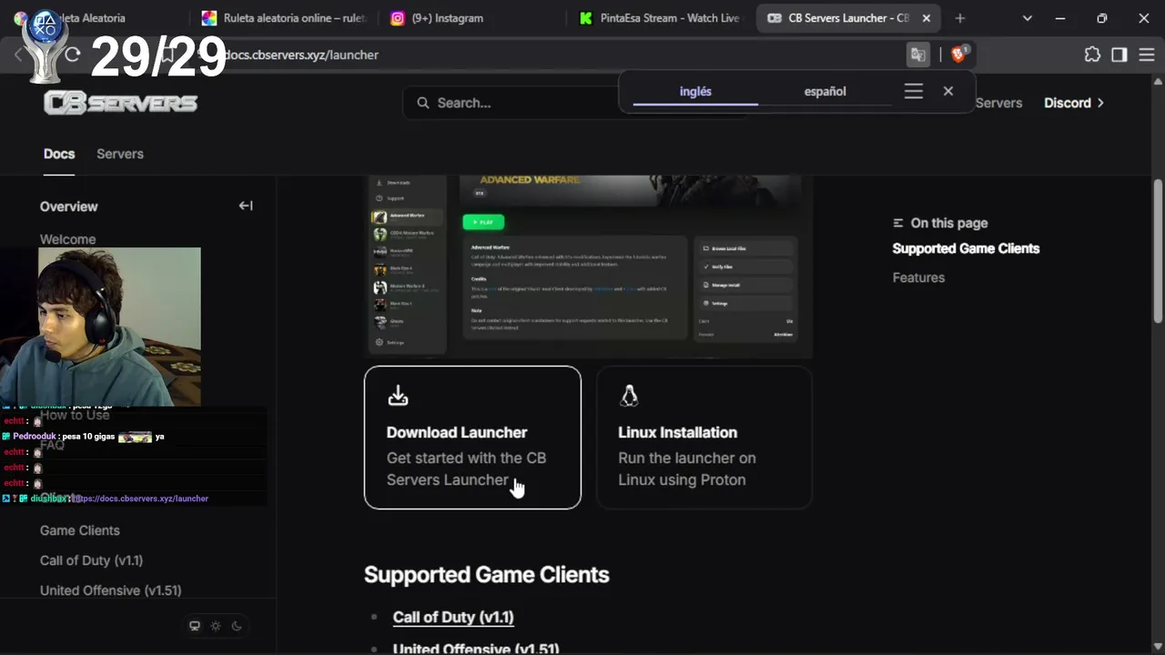Screen dimensions: 1165x655
Task: Collapse the docs sidebar arrow
Action: pos(246,206)
